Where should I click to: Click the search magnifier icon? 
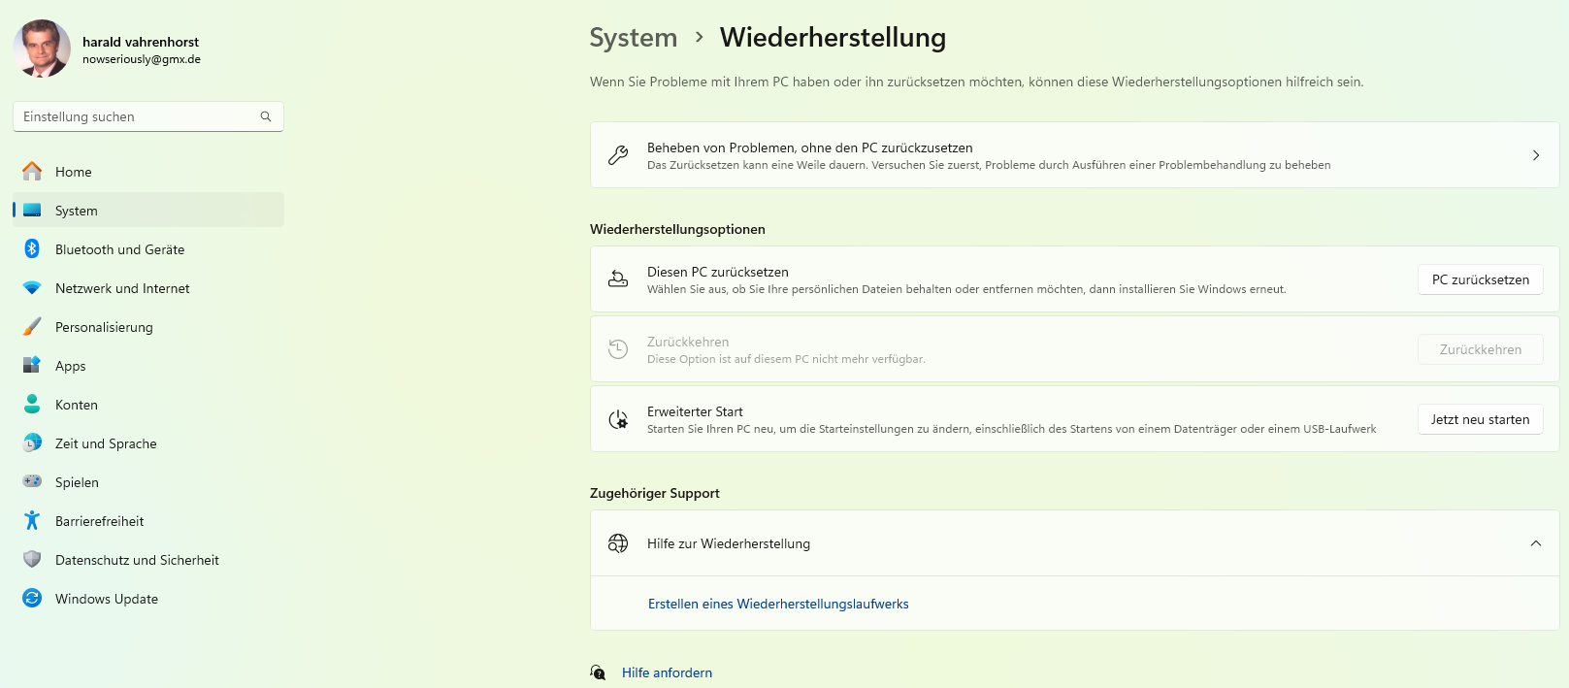[266, 116]
